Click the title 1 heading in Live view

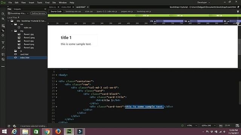(x=66, y=37)
